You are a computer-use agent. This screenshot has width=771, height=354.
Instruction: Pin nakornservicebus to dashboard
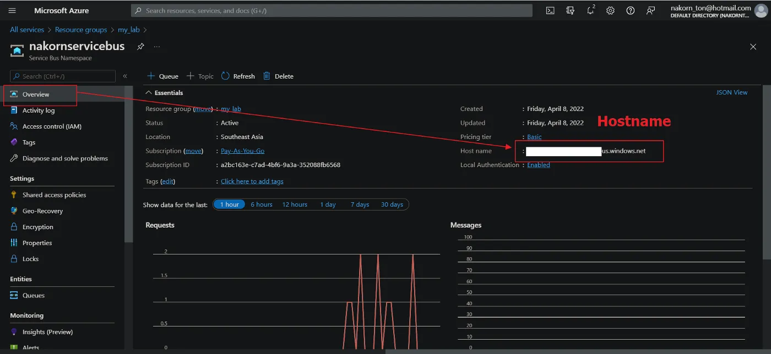pyautogui.click(x=140, y=47)
